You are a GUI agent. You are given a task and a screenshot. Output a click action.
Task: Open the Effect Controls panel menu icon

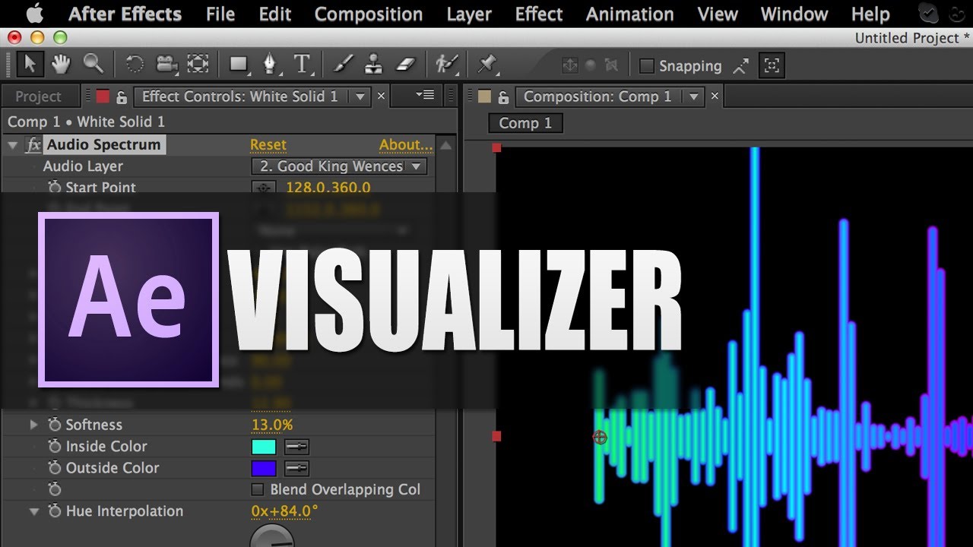425,95
